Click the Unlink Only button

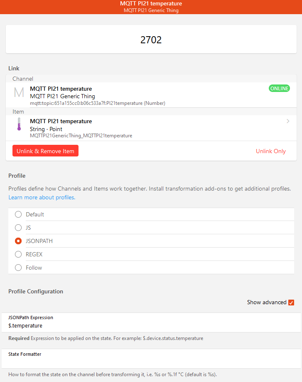tap(270, 151)
